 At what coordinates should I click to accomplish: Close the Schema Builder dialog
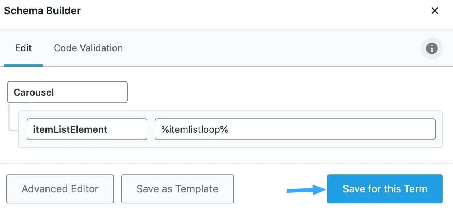434,11
